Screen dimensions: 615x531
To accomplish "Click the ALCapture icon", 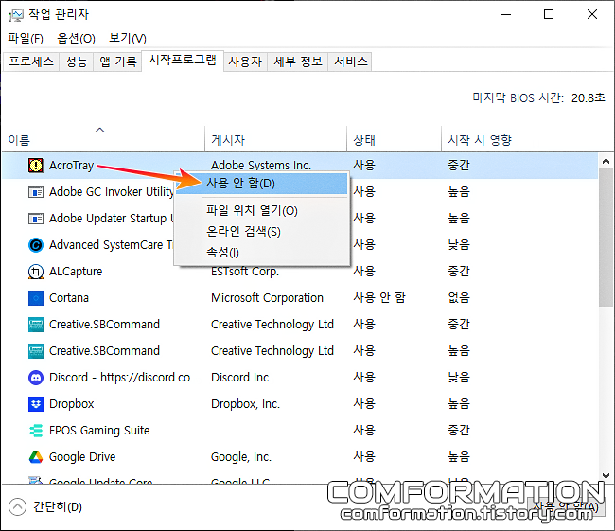I will [36, 272].
